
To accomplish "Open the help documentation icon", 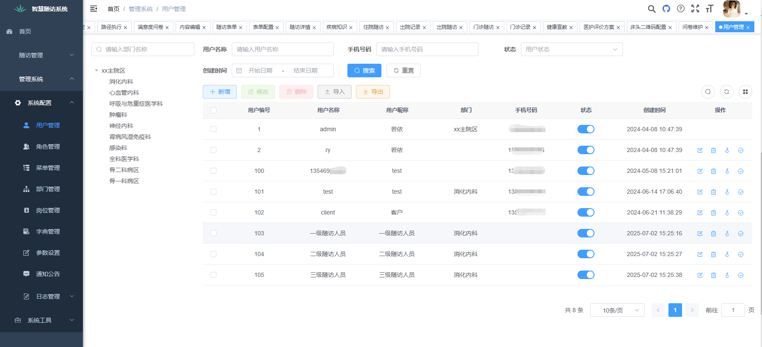I will (x=681, y=8).
